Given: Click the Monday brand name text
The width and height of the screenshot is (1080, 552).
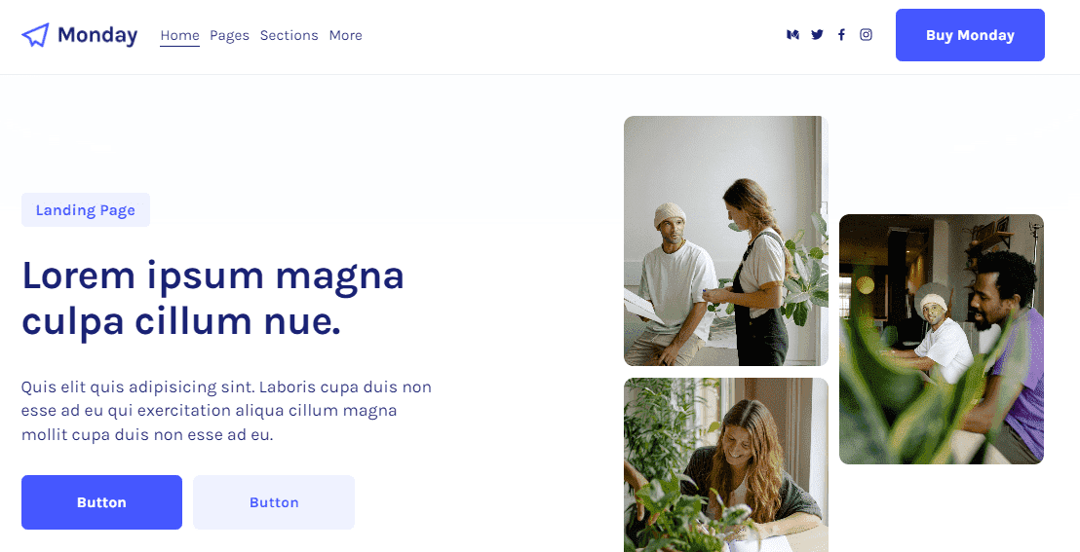Looking at the screenshot, I should [x=97, y=35].
